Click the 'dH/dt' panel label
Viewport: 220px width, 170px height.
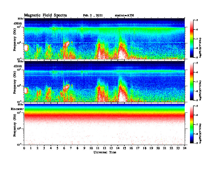[x=18, y=23]
